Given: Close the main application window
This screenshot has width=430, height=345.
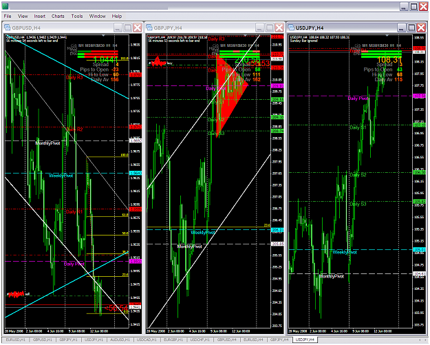Looking at the screenshot, I should coord(423,7).
